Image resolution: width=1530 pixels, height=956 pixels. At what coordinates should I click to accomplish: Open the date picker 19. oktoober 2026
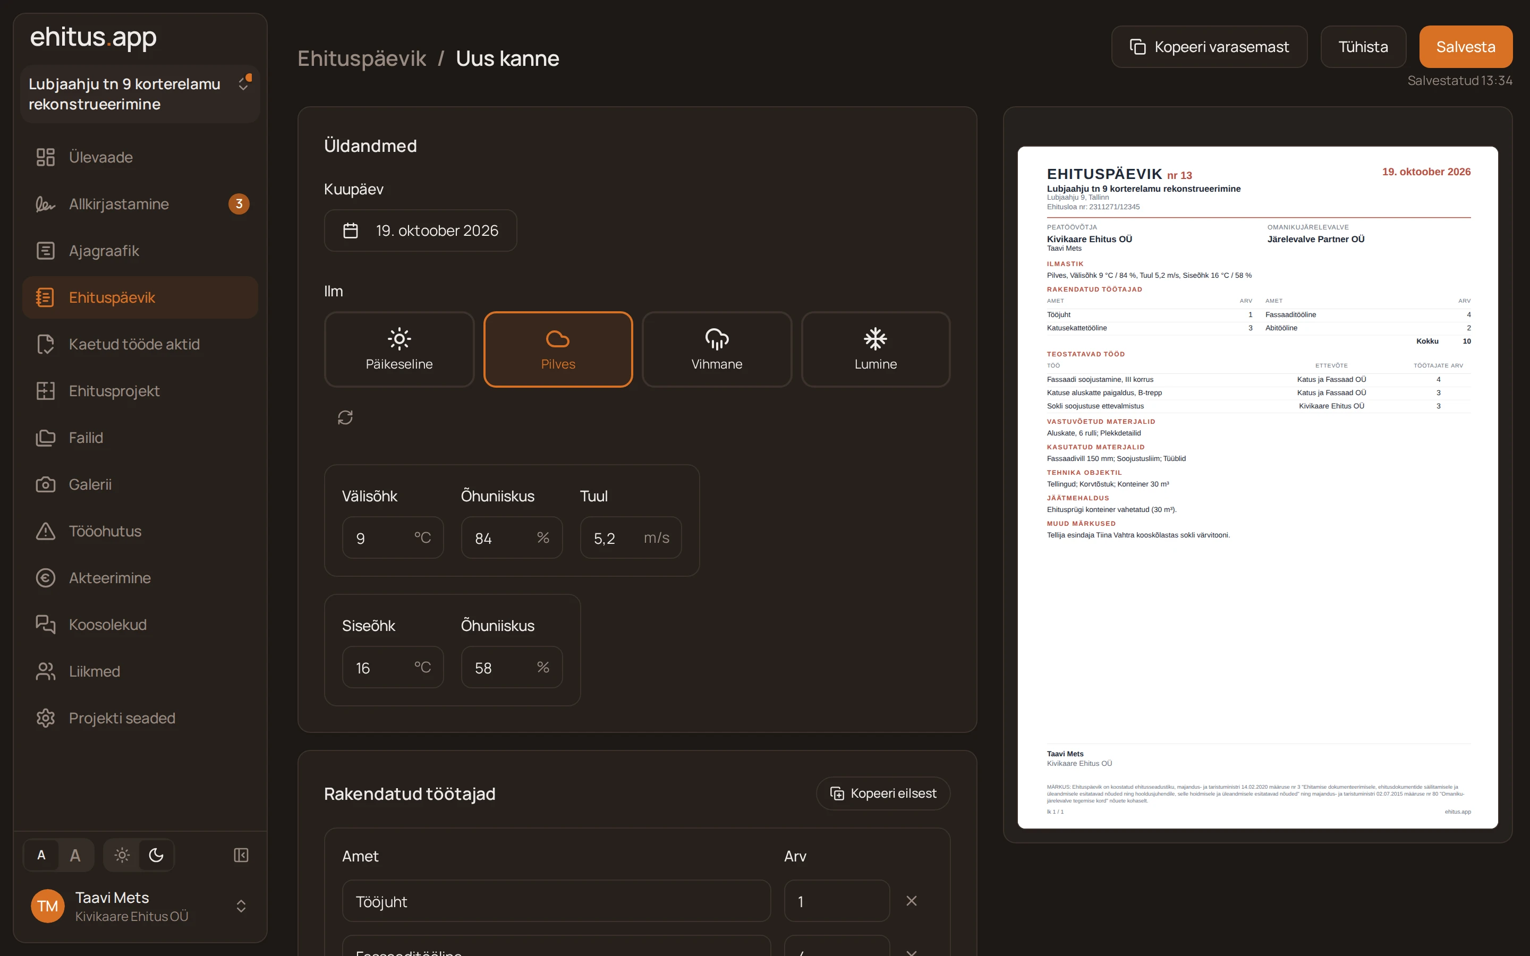click(x=420, y=231)
